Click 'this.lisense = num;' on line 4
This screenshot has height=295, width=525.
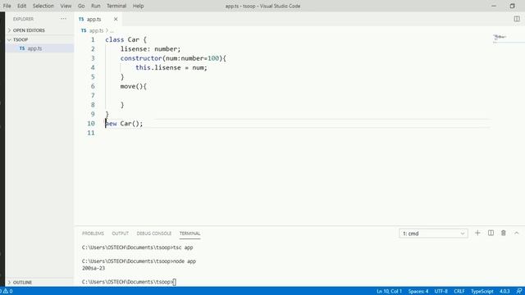[x=171, y=68]
